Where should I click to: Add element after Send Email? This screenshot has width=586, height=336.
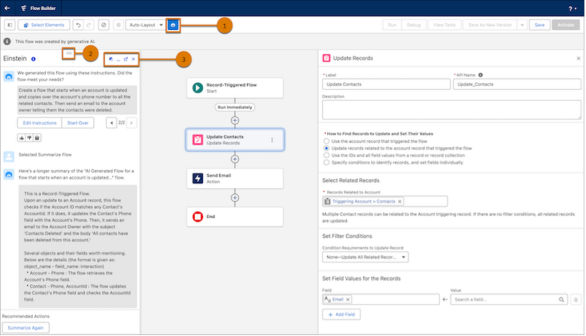(x=235, y=198)
